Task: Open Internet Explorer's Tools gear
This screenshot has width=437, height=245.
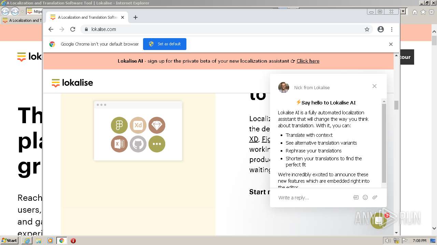Action: 431,12
